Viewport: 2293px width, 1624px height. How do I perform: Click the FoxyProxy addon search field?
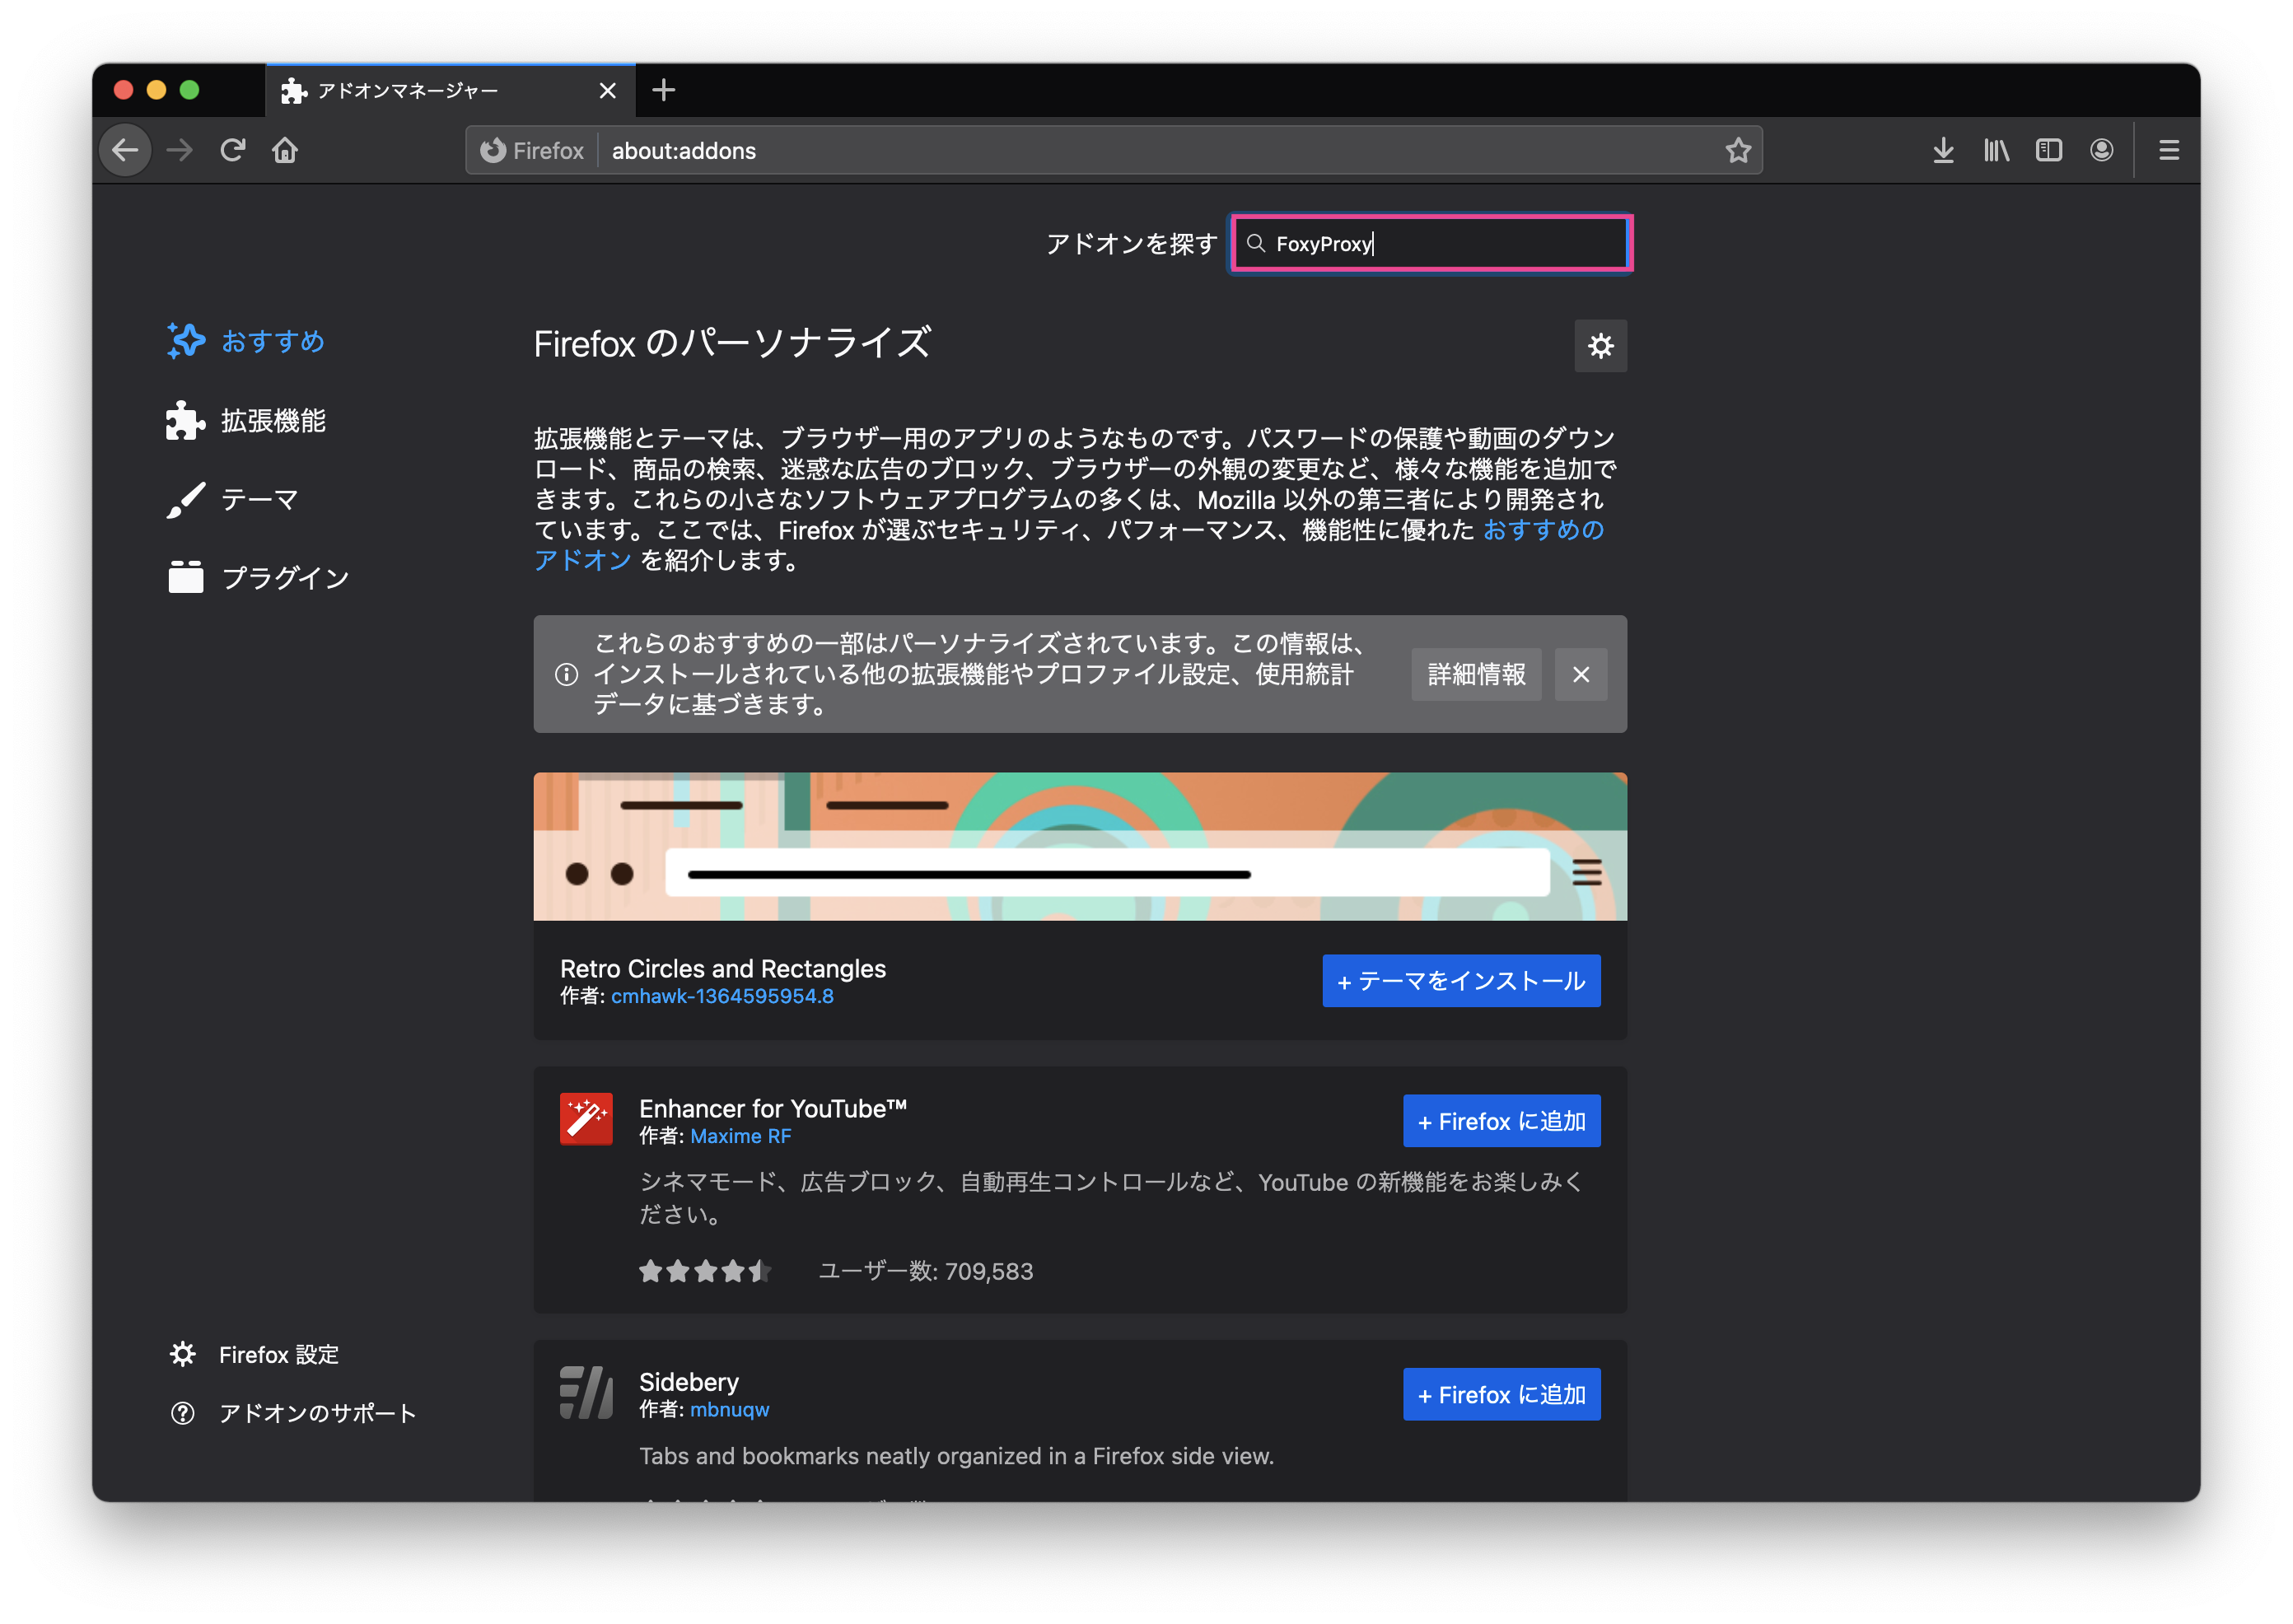(1432, 243)
